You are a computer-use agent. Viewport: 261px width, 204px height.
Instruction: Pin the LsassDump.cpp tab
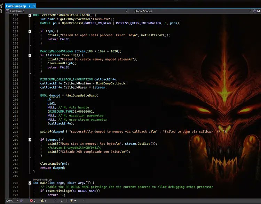tap(29, 6)
